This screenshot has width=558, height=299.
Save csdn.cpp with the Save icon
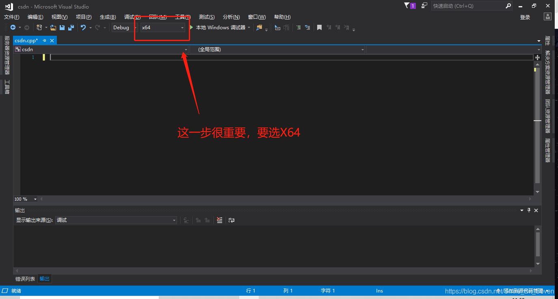(x=62, y=28)
